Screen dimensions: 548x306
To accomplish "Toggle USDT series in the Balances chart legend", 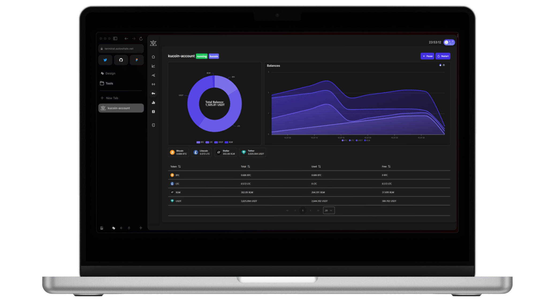I will point(359,140).
